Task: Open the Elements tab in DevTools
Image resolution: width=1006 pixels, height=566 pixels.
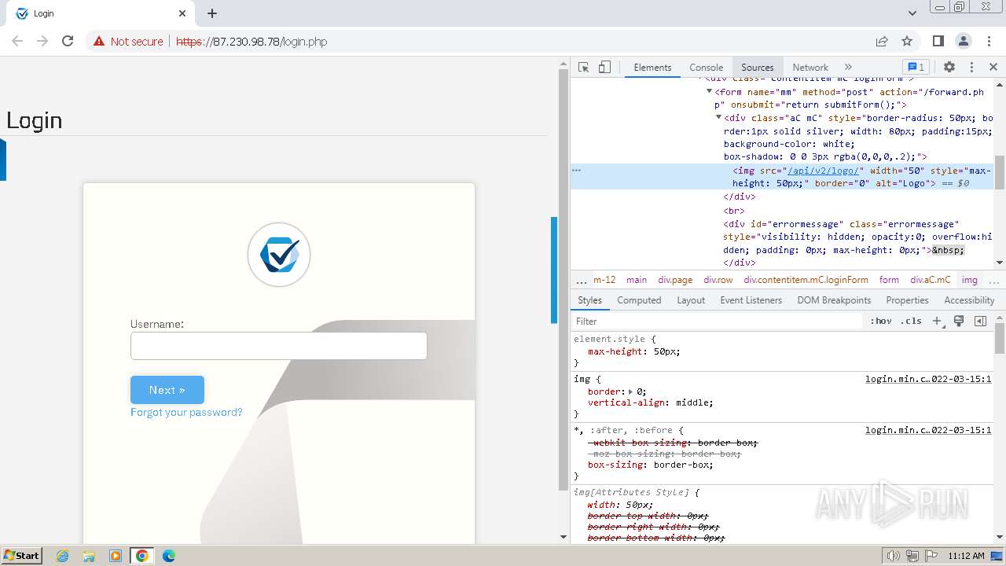Action: tap(652, 68)
